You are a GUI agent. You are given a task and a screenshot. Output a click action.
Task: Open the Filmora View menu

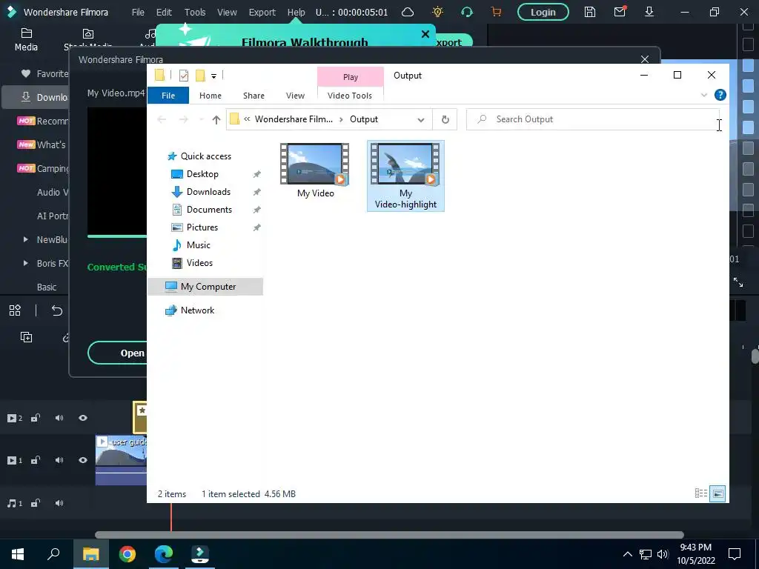pos(227,12)
